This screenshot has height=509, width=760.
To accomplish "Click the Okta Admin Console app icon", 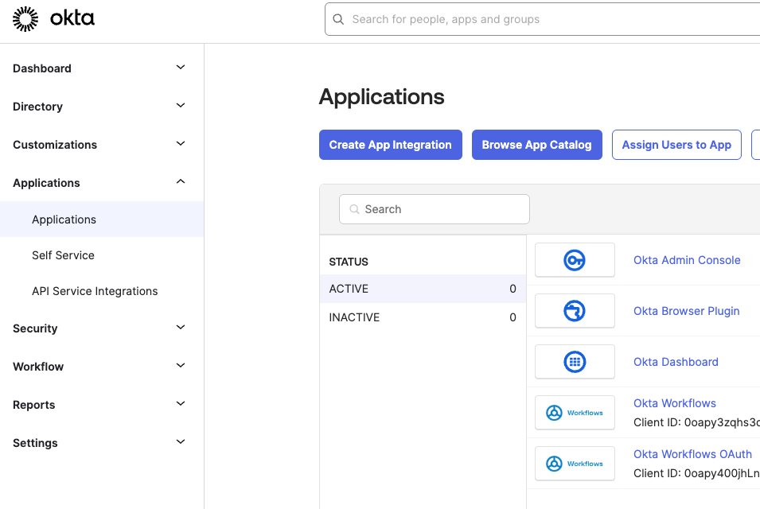I will pos(575,260).
